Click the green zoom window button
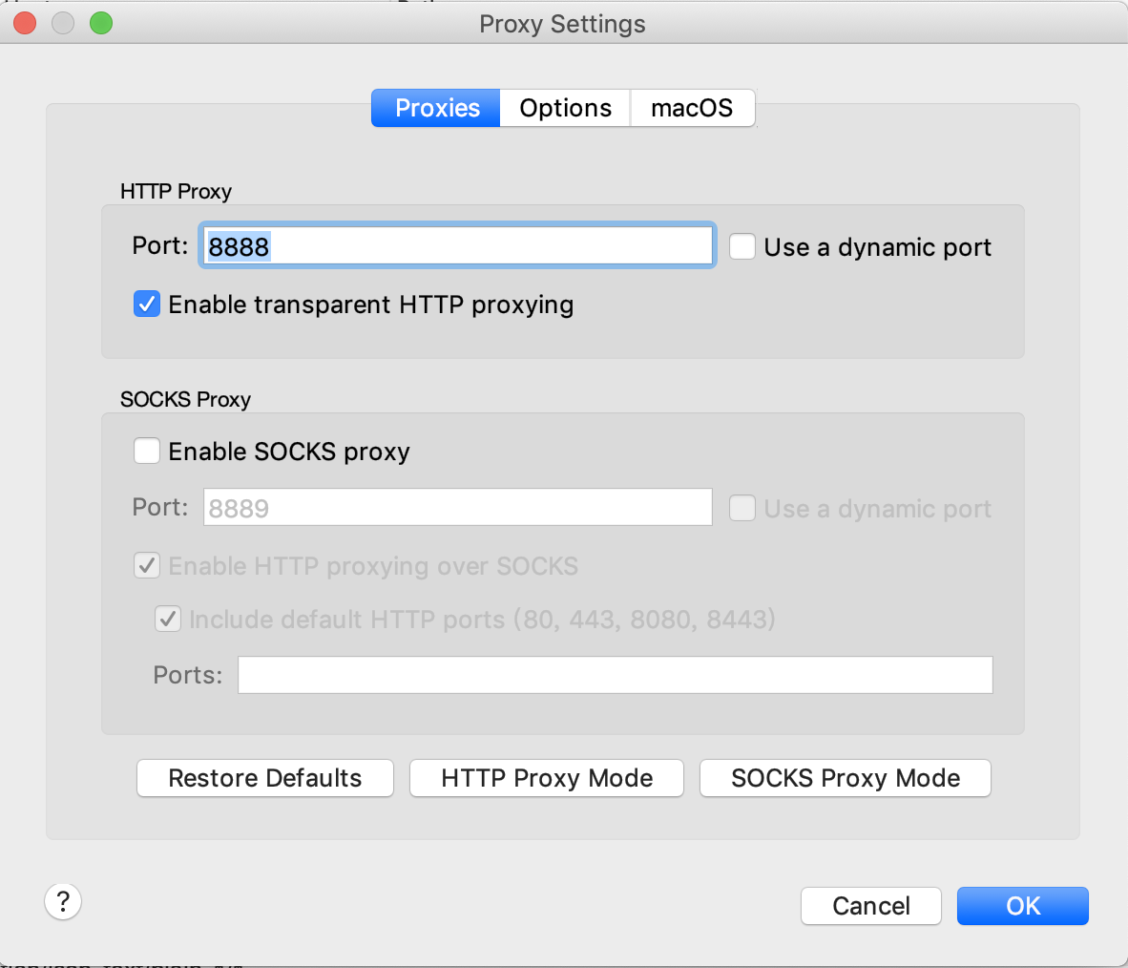 [x=101, y=23]
